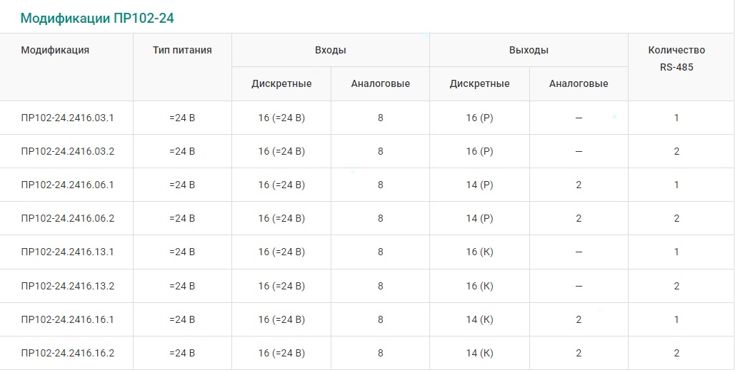The width and height of the screenshot is (735, 370).
Task: Click the "Модификации ПР102-24" table title
Action: (97, 19)
